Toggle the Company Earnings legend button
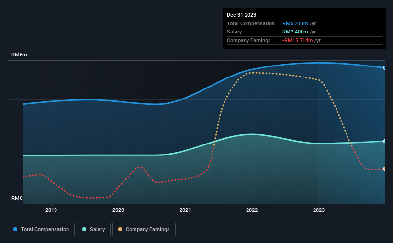The image size is (393, 243). 144,230
